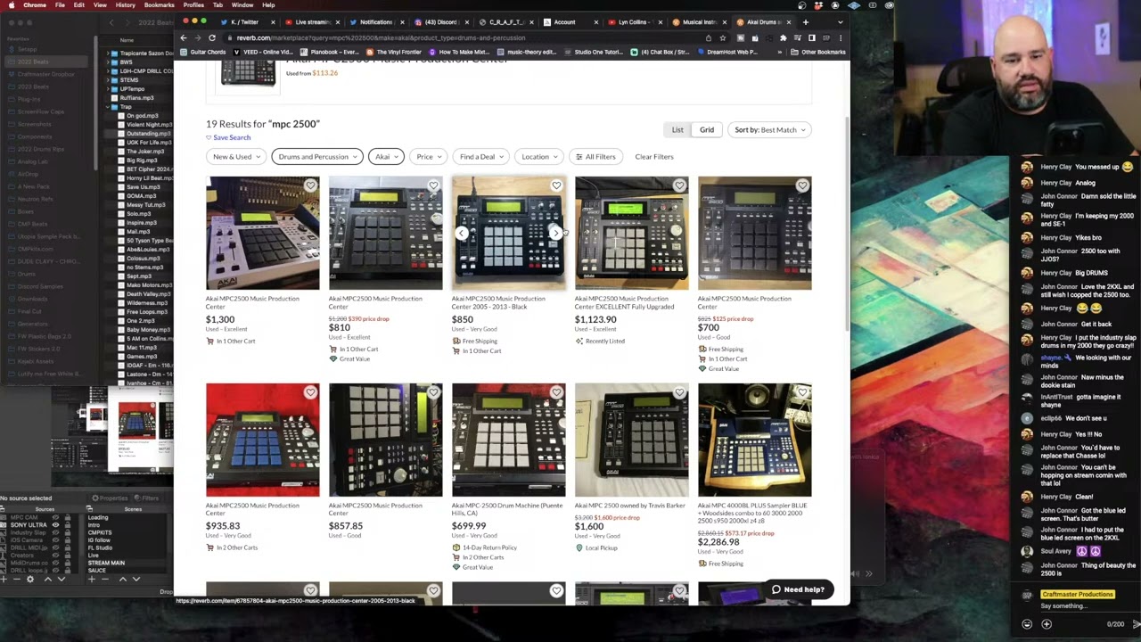Switch results to Grid view
This screenshot has height=642, width=1141.
tap(707, 130)
